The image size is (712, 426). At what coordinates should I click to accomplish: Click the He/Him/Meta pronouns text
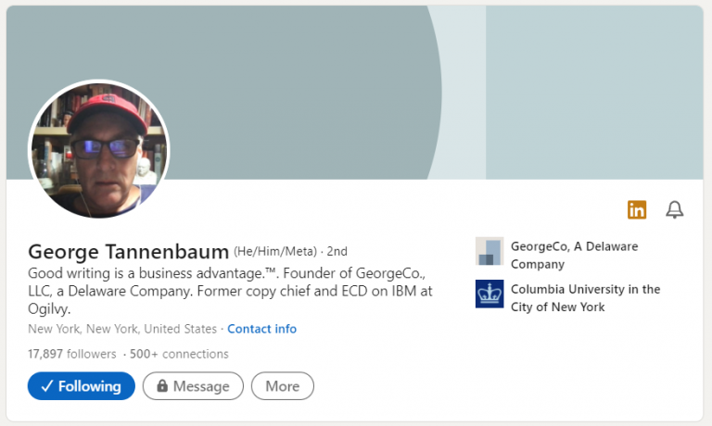pos(274,251)
